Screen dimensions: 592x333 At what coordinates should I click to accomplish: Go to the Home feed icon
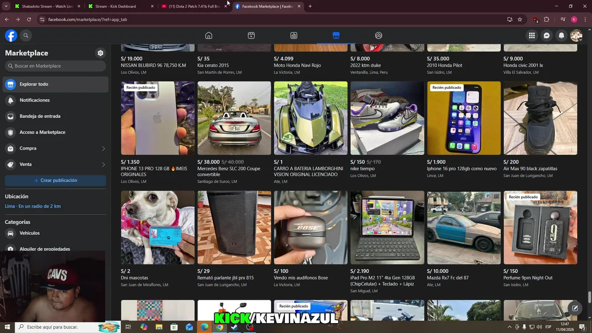point(209,36)
